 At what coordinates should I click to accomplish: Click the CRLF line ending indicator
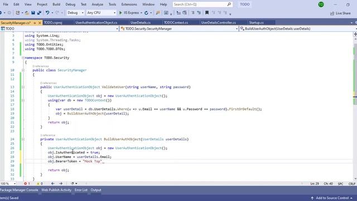352,184
